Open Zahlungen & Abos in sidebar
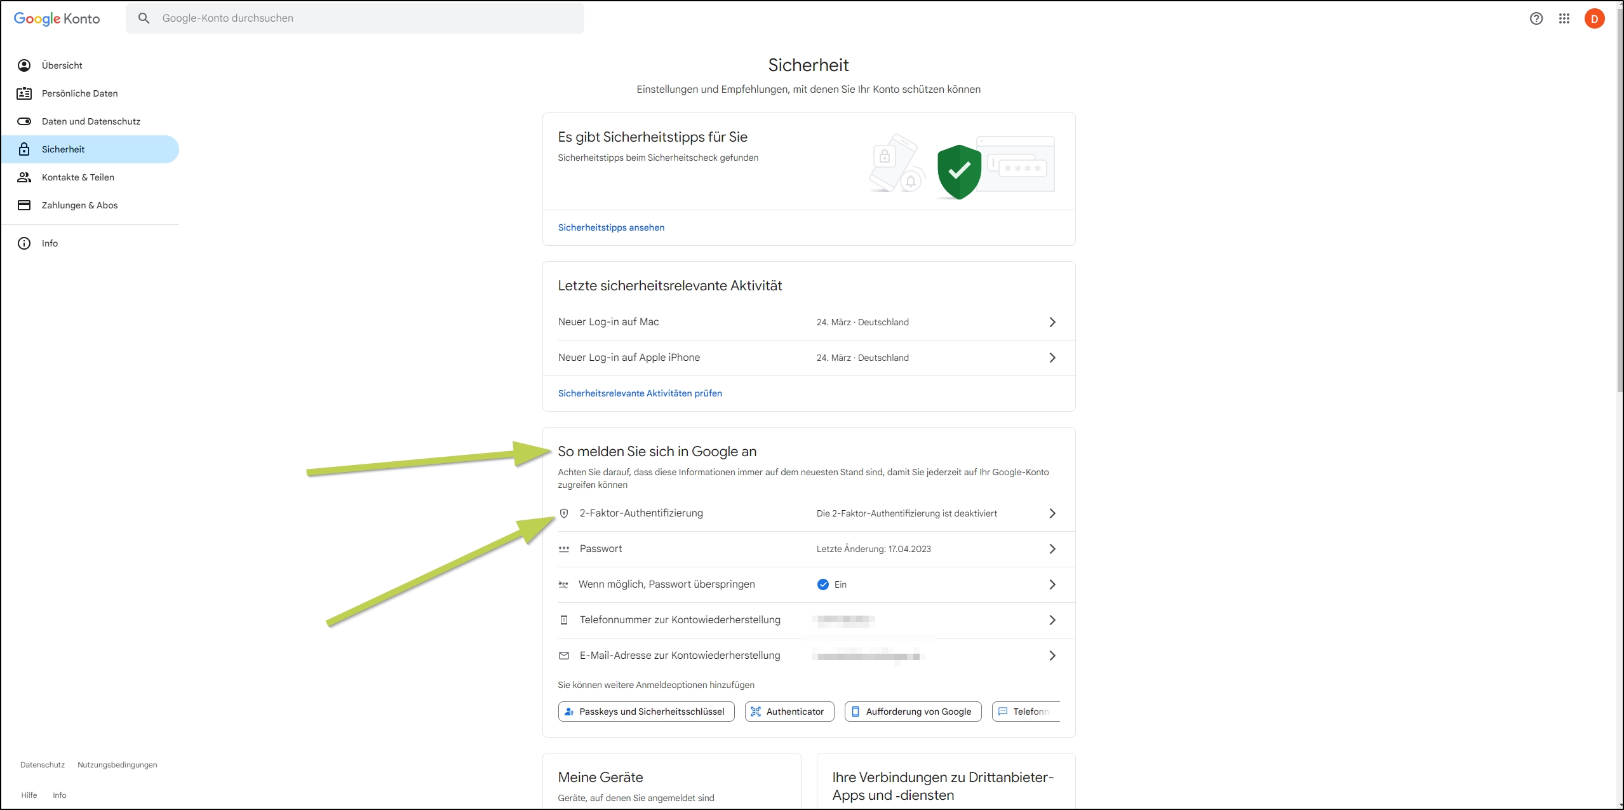Viewport: 1624px width, 810px height. (79, 205)
